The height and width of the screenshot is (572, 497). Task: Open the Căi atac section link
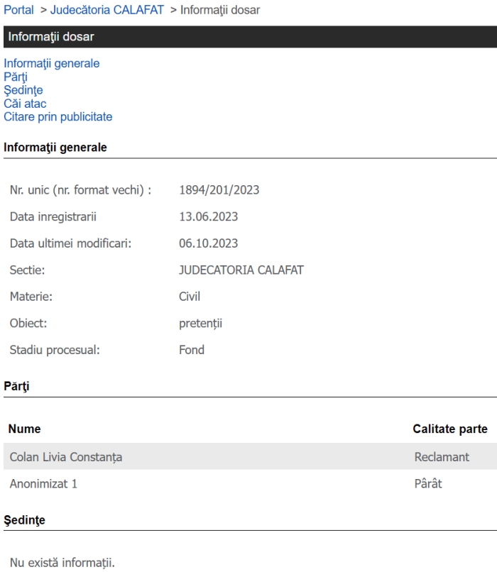click(x=25, y=104)
